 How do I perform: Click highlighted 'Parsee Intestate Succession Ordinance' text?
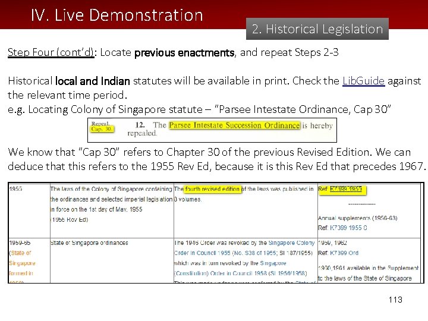point(234,125)
